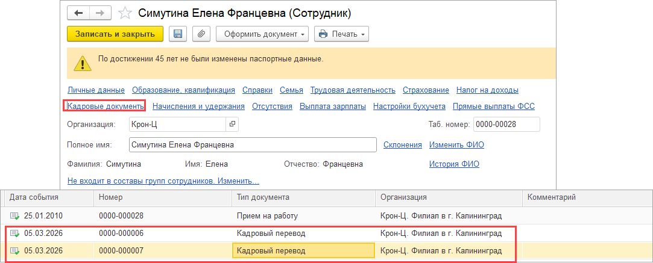Viewport: 653px width, 263px height.
Task: Click the back navigation arrow
Action: click(78, 13)
